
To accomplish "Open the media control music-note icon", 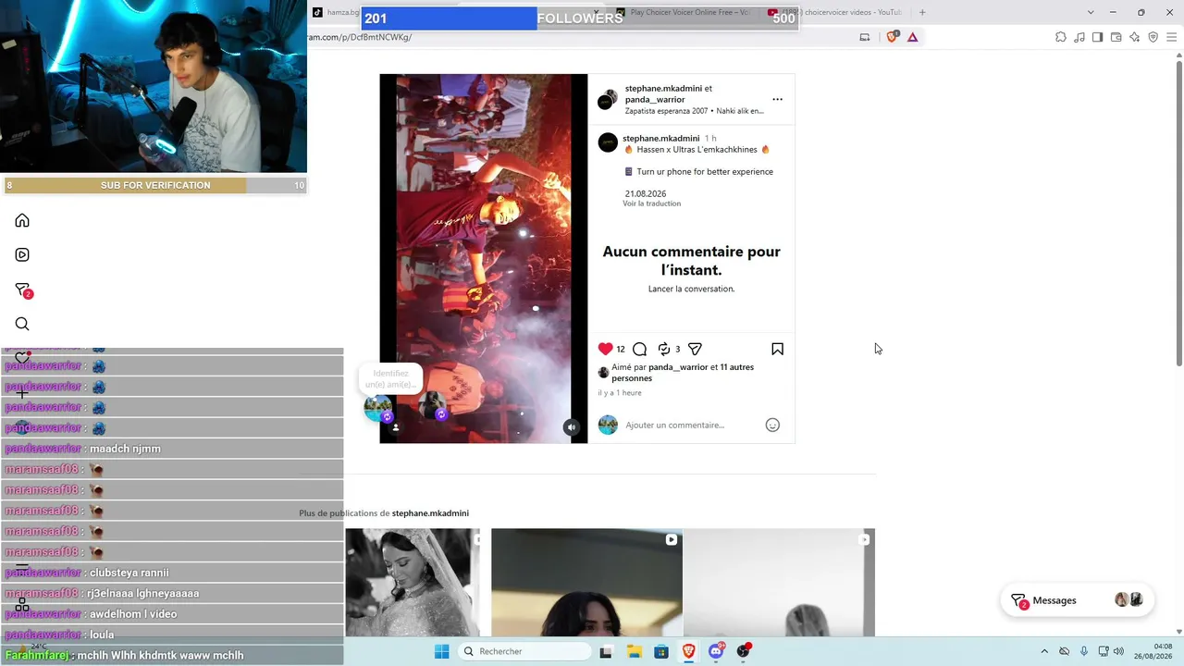I will point(1079,37).
